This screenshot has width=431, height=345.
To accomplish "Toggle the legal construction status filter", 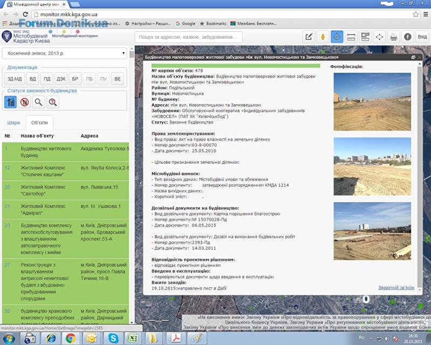I will pos(10,101).
